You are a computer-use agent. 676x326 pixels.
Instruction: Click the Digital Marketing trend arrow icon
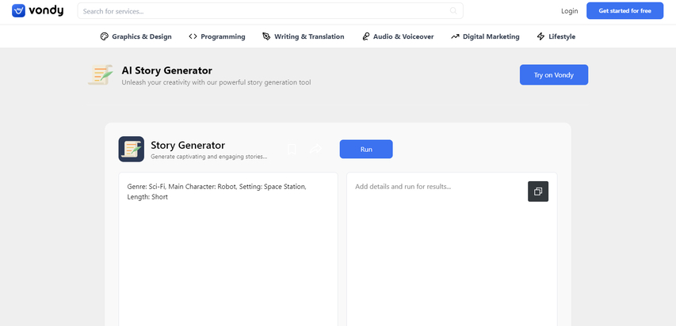pyautogui.click(x=455, y=36)
